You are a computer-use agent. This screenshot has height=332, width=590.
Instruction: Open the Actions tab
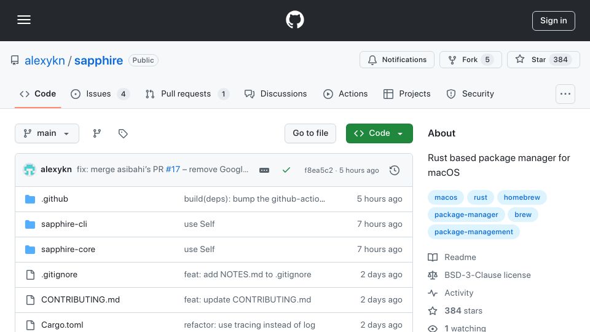(345, 93)
